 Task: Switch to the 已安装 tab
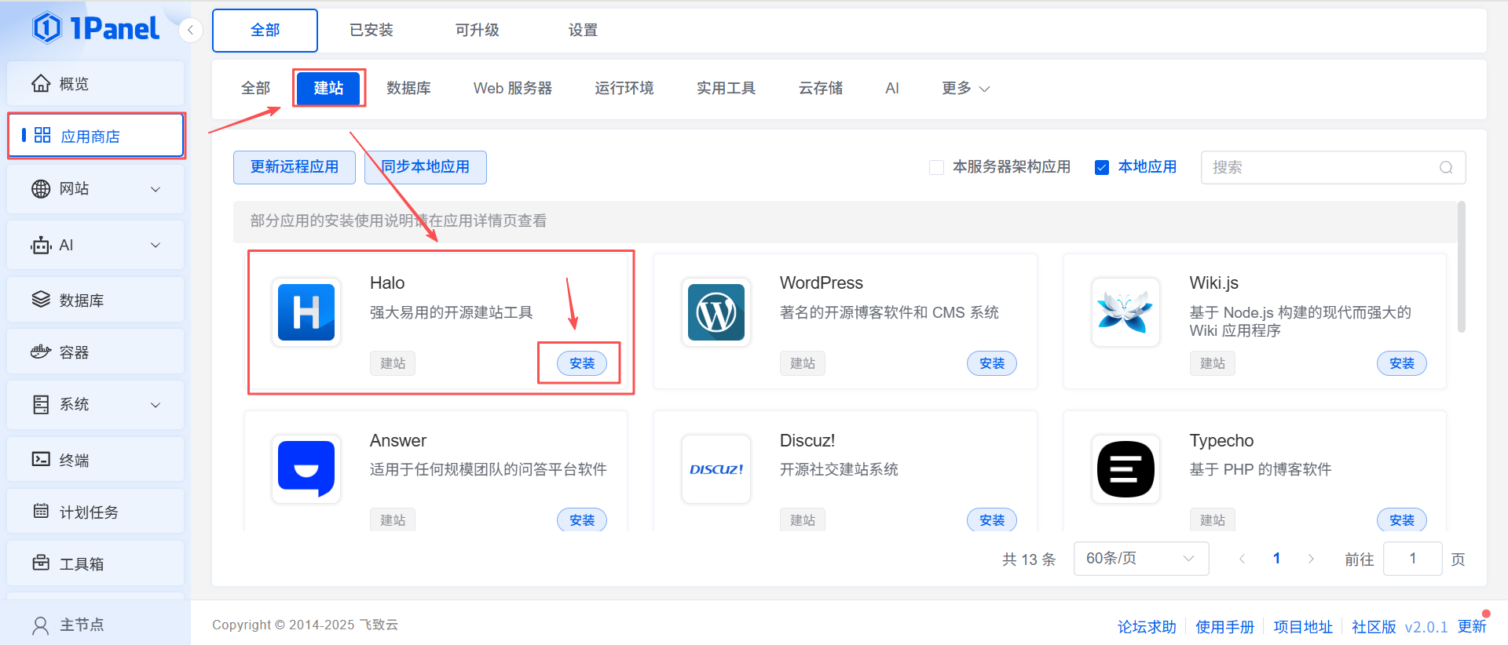coord(371,31)
